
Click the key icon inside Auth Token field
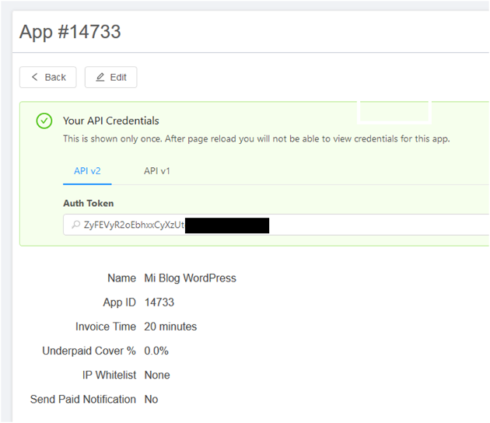(x=75, y=225)
